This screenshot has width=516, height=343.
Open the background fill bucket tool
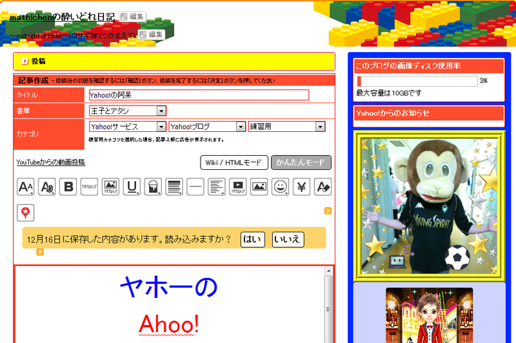click(153, 187)
